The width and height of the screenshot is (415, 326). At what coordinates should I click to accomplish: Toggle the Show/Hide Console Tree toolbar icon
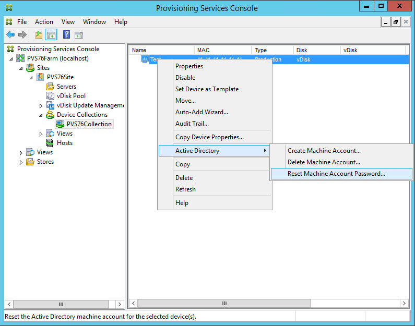[51, 34]
